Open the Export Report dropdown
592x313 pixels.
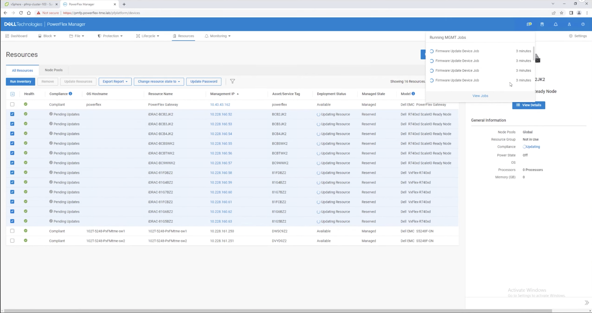tap(115, 82)
